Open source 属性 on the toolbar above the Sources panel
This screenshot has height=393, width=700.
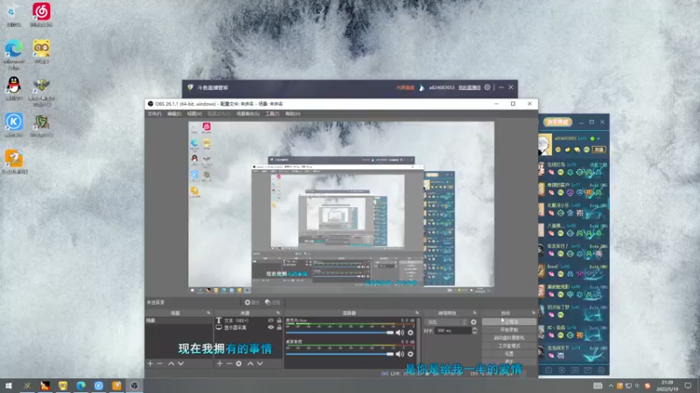pyautogui.click(x=252, y=302)
